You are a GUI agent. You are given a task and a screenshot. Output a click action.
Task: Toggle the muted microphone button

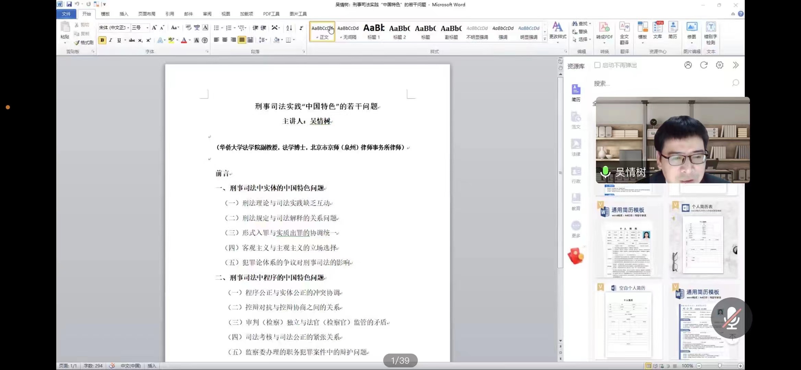pyautogui.click(x=731, y=318)
